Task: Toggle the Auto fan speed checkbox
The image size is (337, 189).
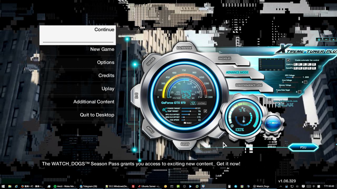Action: click(185, 123)
